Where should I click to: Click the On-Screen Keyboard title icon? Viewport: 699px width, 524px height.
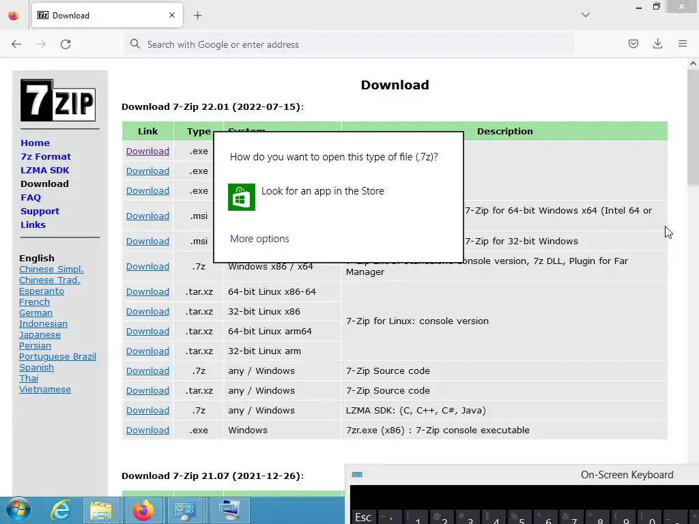pyautogui.click(x=357, y=475)
